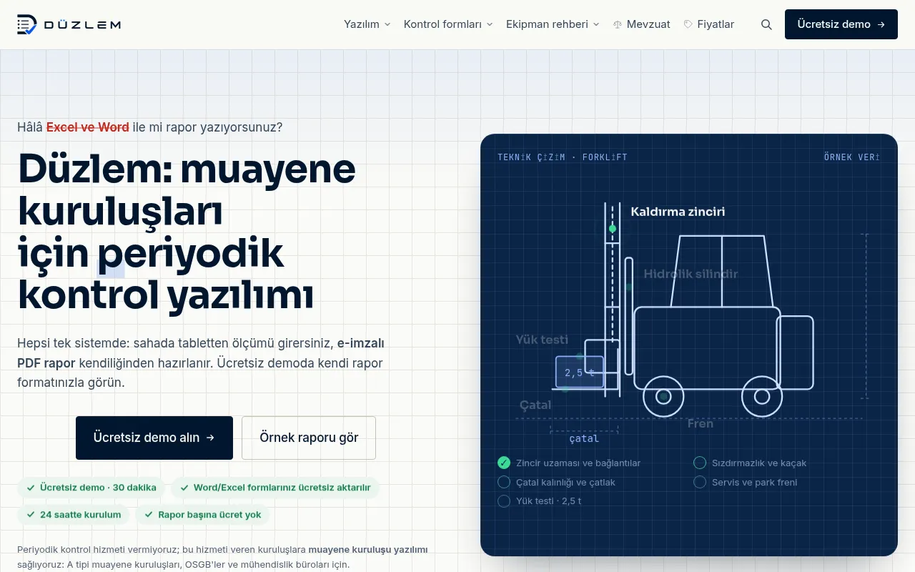Toggle Yük testi · 2,5 t check

(x=504, y=501)
